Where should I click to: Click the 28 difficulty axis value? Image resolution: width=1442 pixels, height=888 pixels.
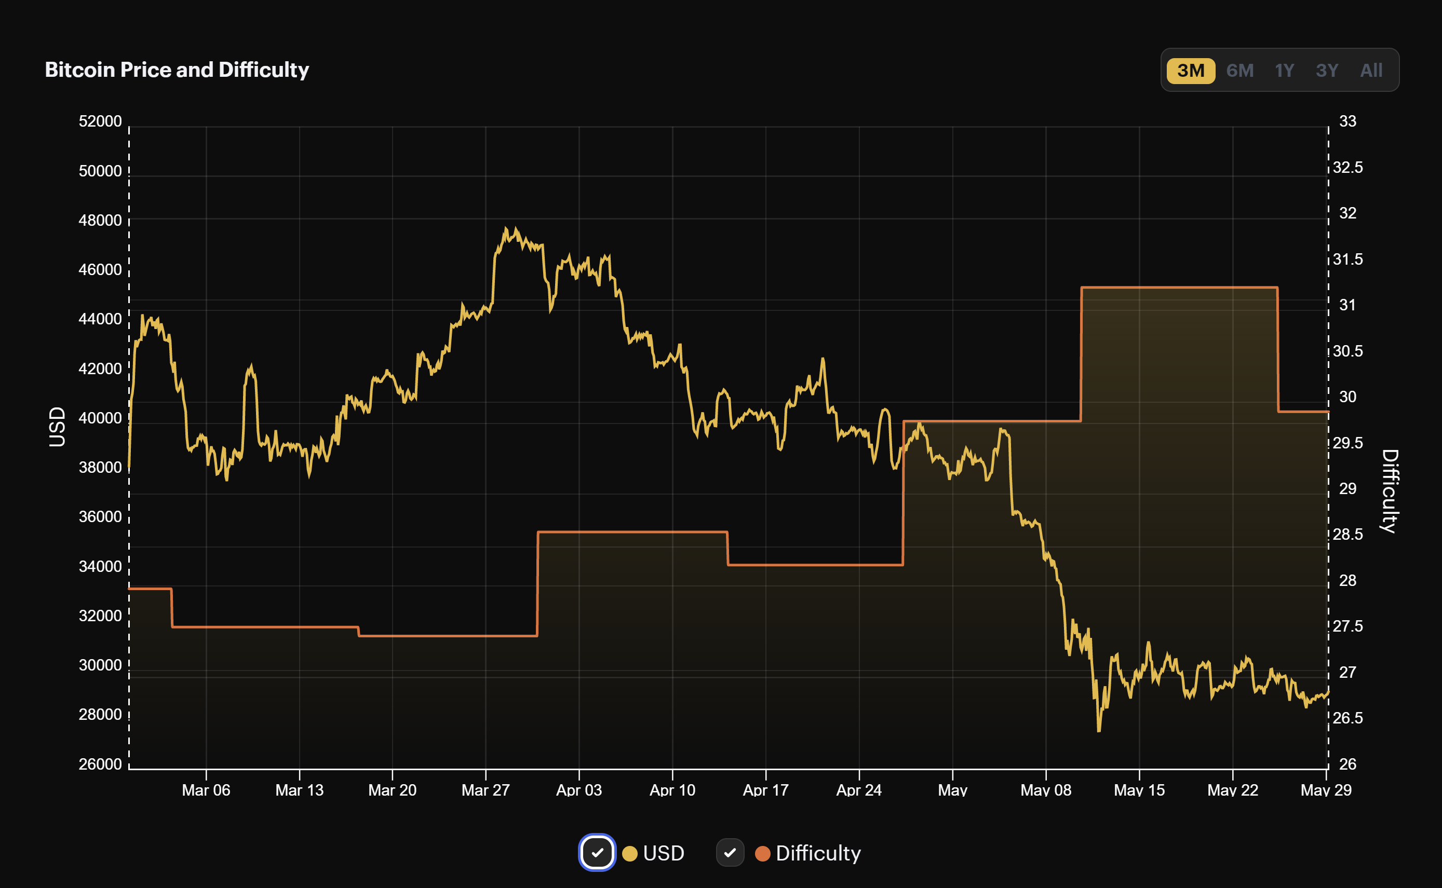[1347, 581]
